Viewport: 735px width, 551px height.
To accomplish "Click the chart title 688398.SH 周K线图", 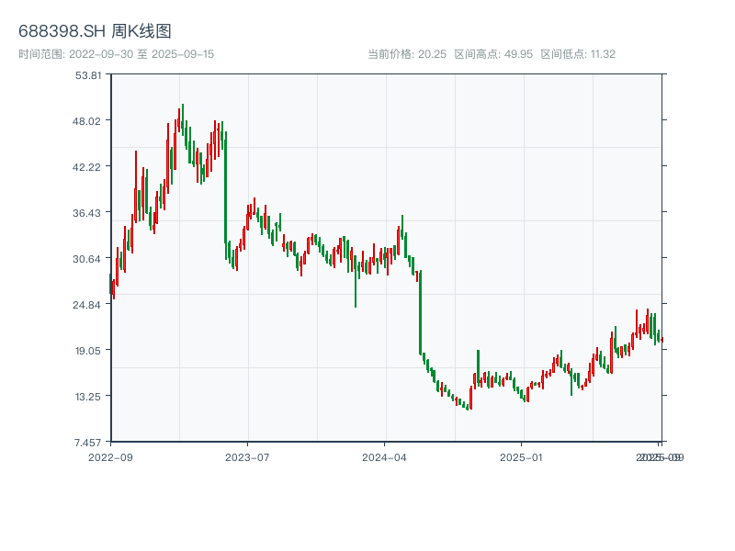I will tap(95, 31).
